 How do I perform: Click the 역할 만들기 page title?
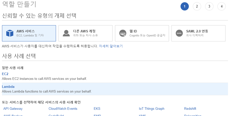(19, 4)
